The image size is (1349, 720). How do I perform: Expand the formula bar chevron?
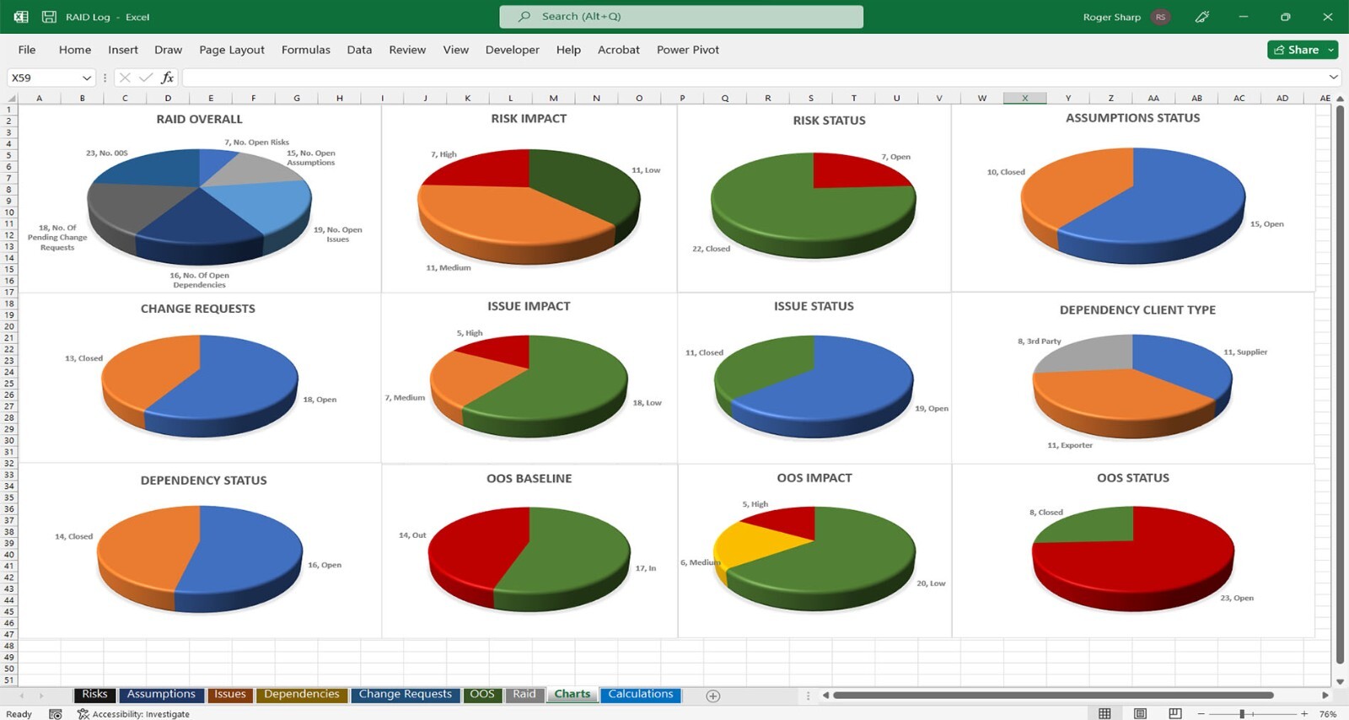pyautogui.click(x=1333, y=78)
